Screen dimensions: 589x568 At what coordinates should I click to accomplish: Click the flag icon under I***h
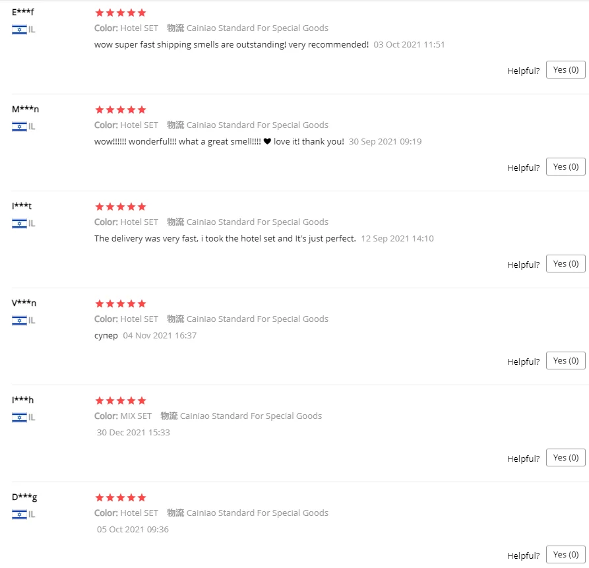[19, 418]
